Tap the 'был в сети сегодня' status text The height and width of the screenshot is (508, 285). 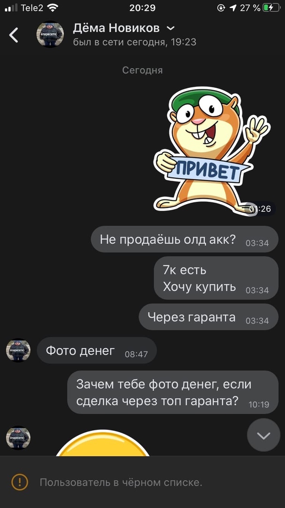[135, 42]
